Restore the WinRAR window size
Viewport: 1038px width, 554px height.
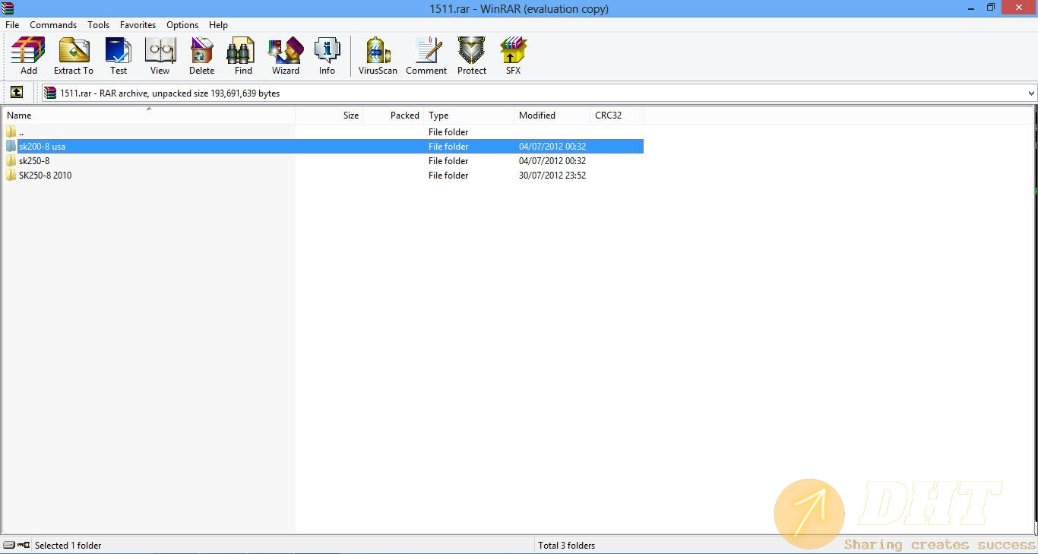pos(990,8)
